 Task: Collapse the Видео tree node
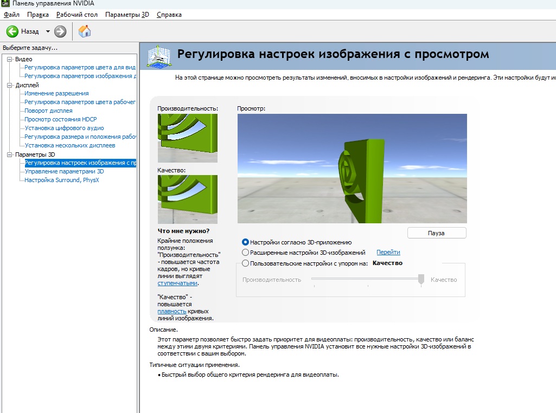tap(10, 59)
